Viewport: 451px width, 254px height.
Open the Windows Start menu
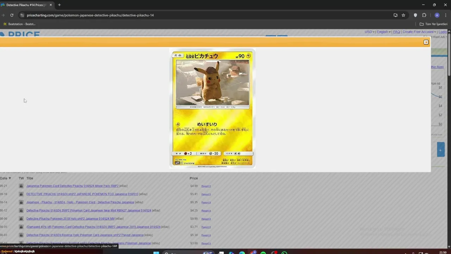[x=156, y=252]
